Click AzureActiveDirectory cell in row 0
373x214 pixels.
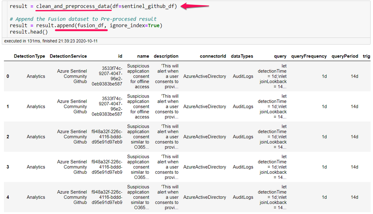205,77
